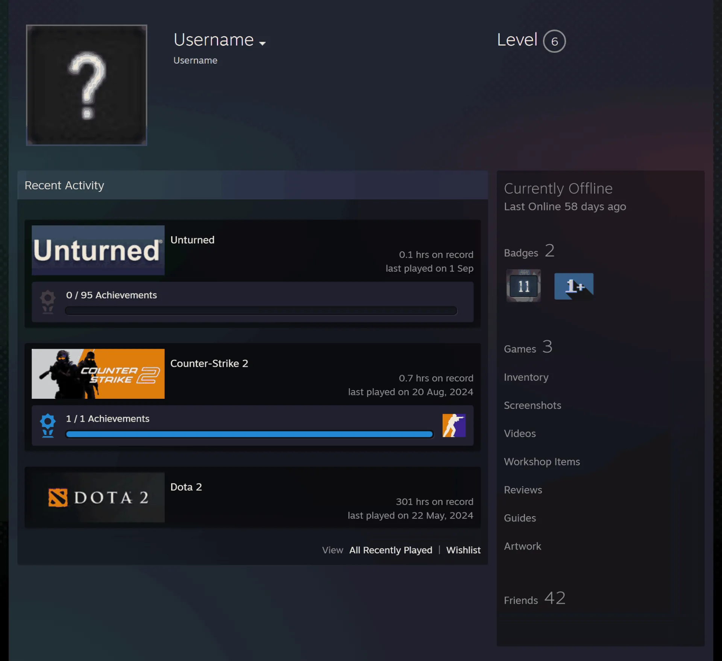This screenshot has height=661, width=722.
Task: Open the Videos link
Action: point(520,433)
